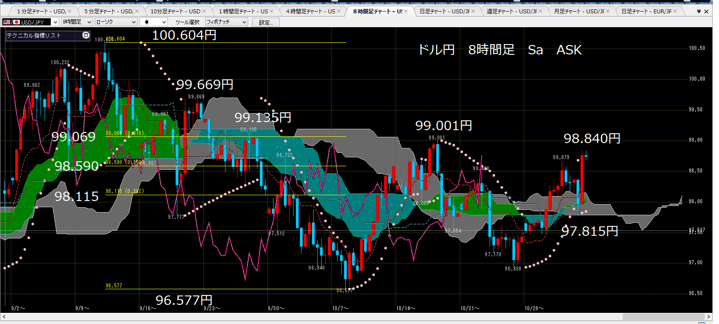This screenshot has height=324, width=719.
Task: Click the 98.115 (0.382) Fibonacci label
Action: tap(125, 191)
